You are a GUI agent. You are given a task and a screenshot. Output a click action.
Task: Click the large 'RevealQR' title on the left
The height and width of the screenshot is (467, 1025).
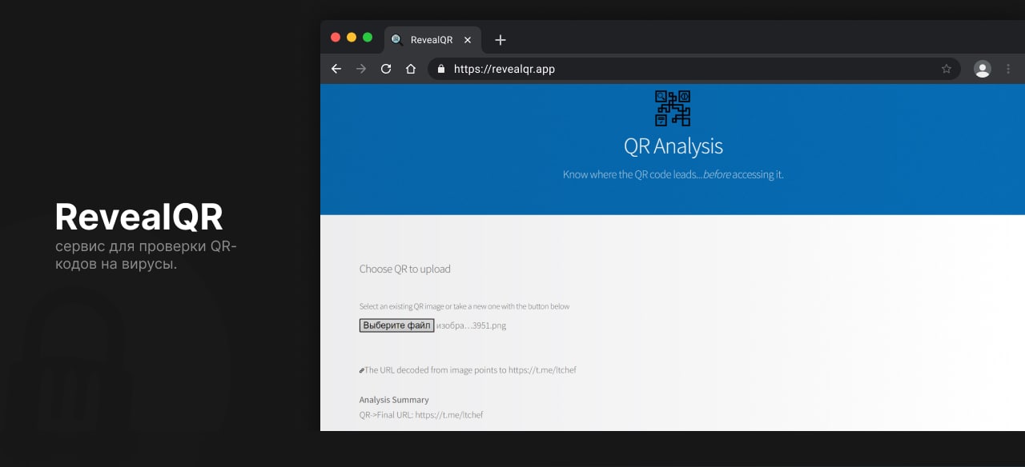tap(139, 217)
